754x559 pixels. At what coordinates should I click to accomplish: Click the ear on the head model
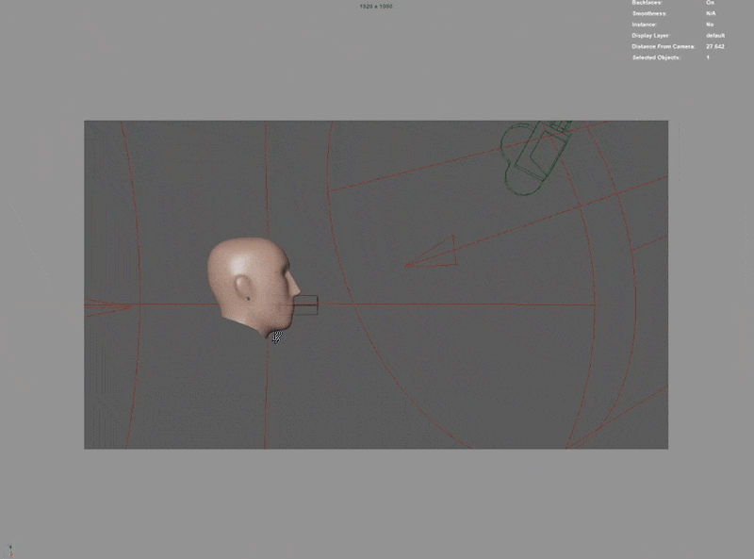(243, 287)
